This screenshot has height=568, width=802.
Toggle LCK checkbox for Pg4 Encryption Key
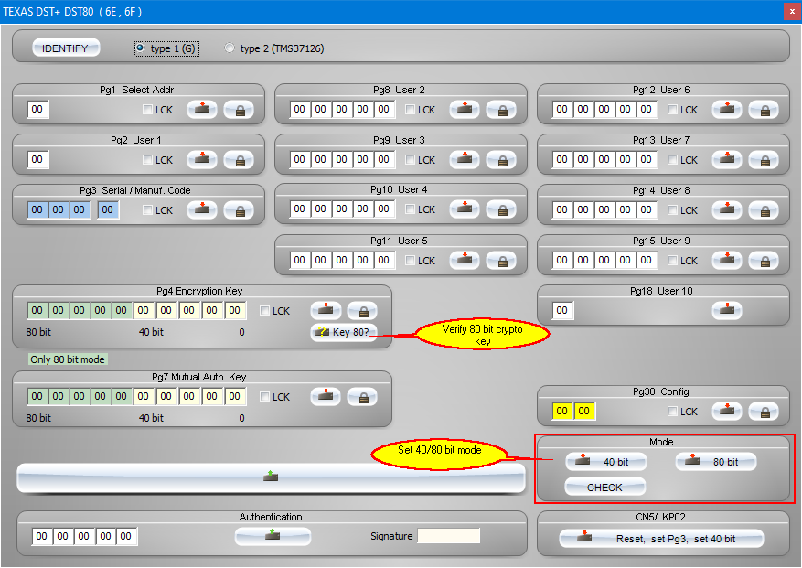point(264,311)
